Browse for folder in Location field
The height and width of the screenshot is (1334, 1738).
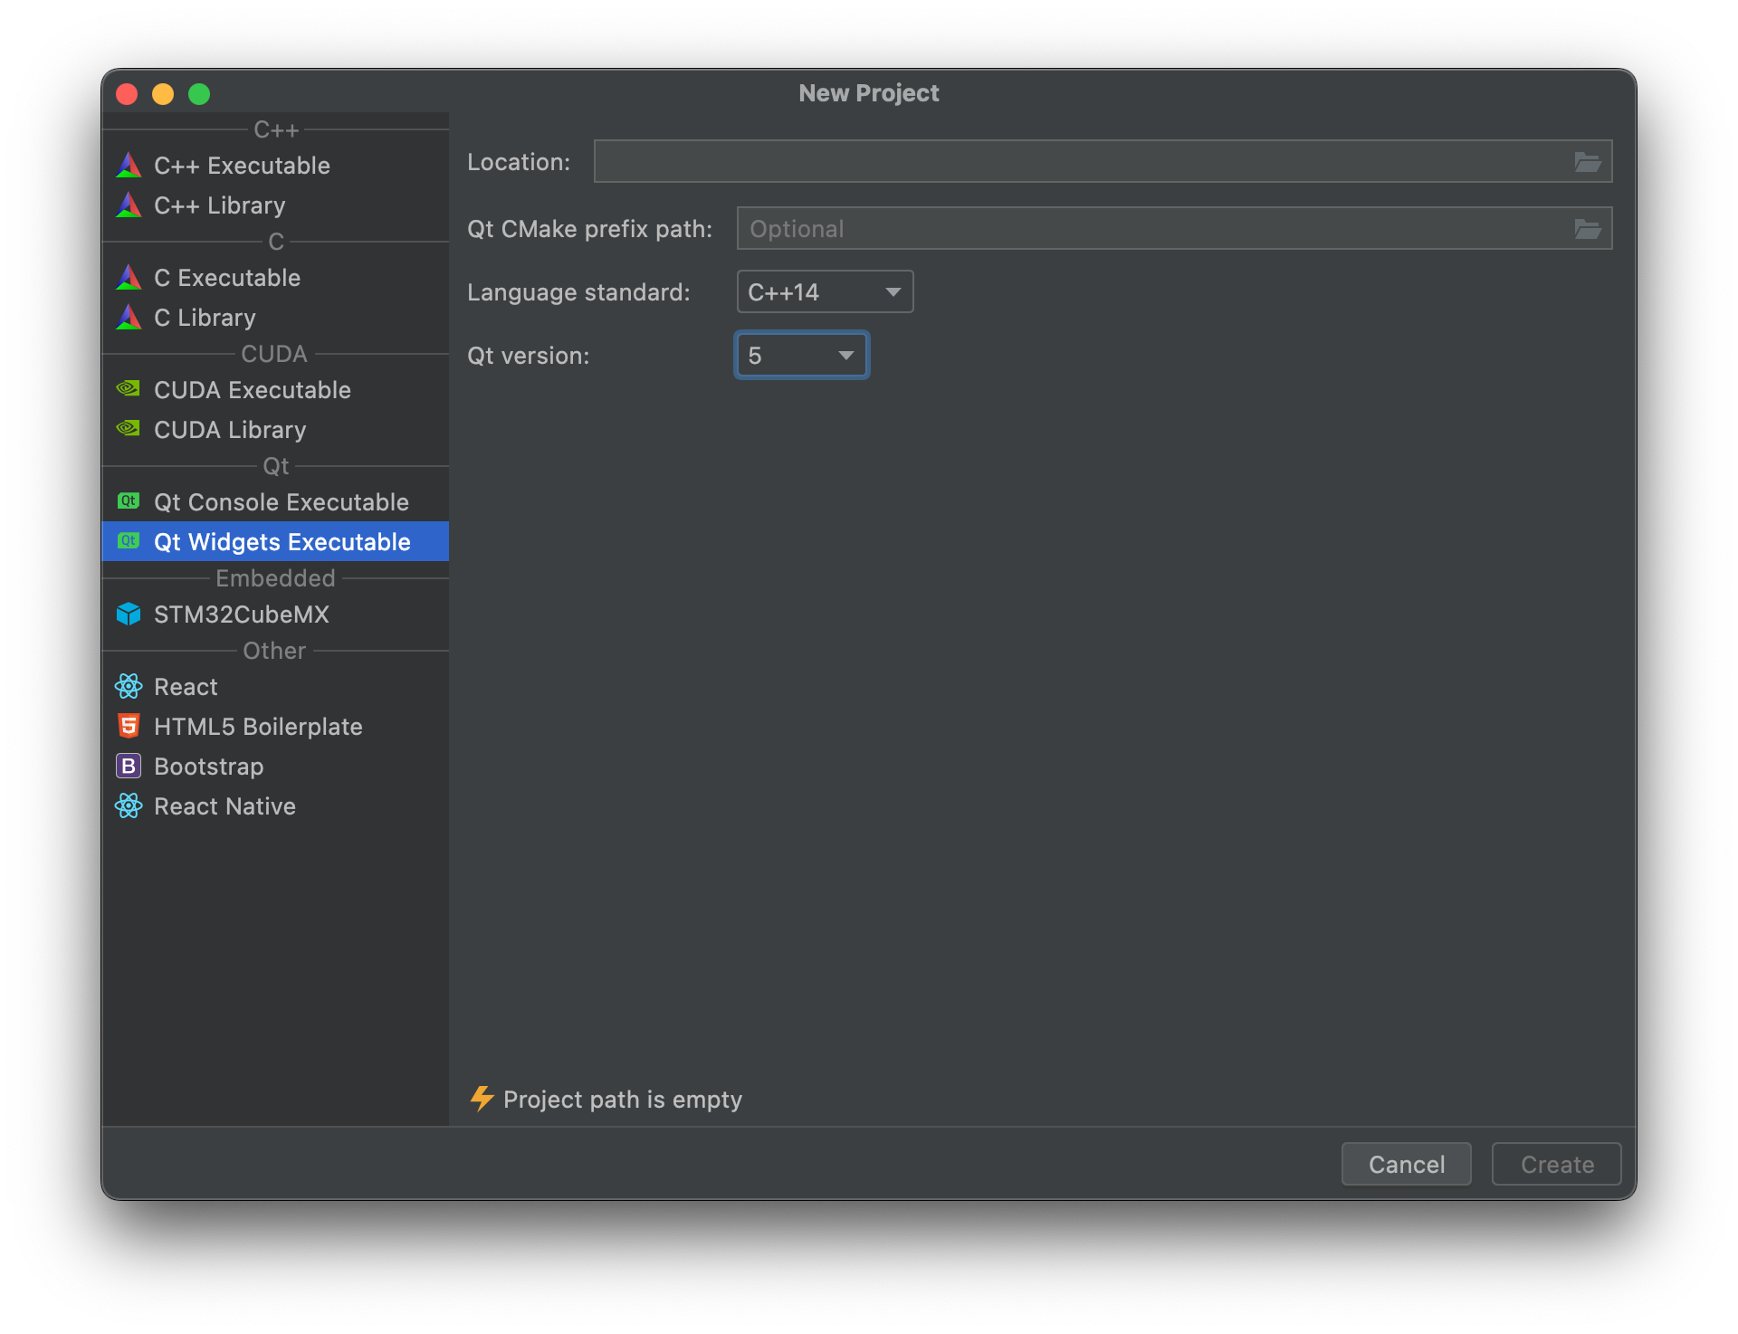(1588, 162)
